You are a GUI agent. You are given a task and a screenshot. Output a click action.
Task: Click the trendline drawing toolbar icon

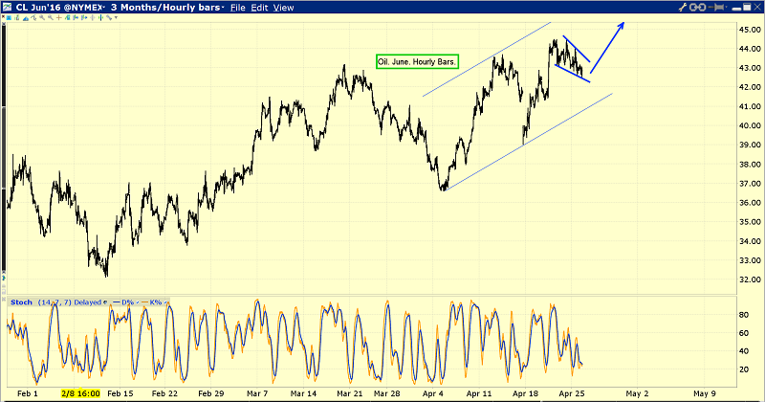pos(33,17)
